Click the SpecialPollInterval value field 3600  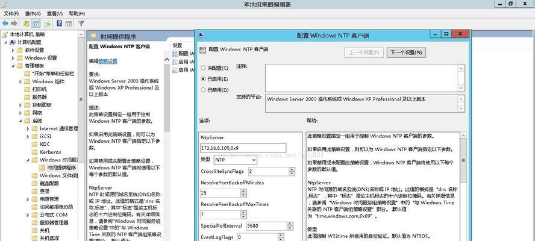pos(266,226)
